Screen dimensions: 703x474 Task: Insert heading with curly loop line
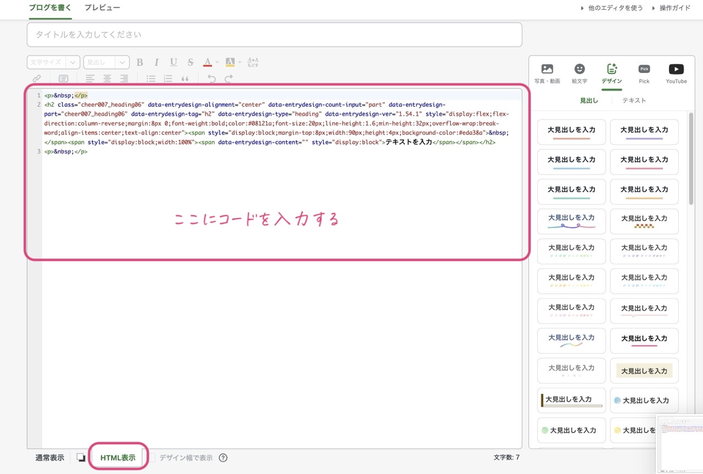tap(571, 221)
